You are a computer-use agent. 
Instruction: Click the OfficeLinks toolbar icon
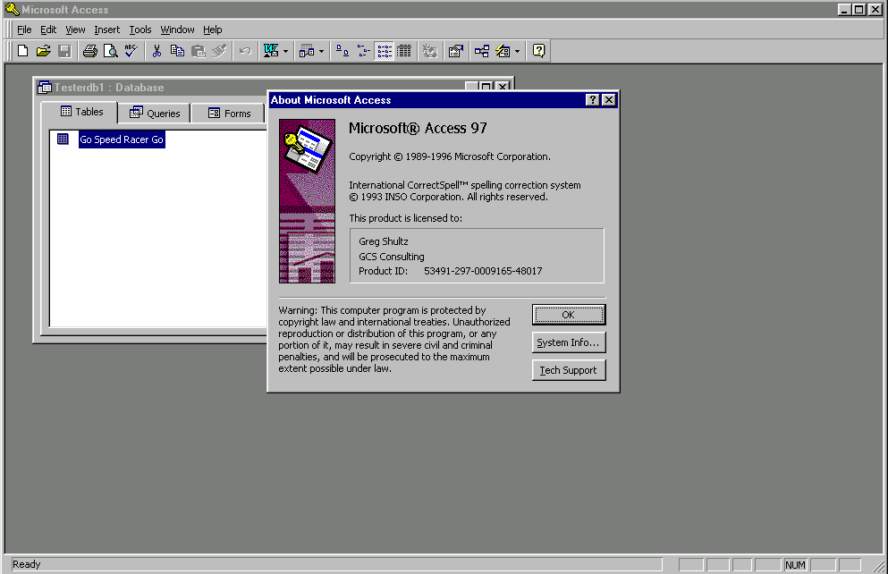click(x=271, y=51)
